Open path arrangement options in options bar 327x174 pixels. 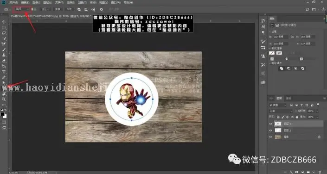click(93, 9)
